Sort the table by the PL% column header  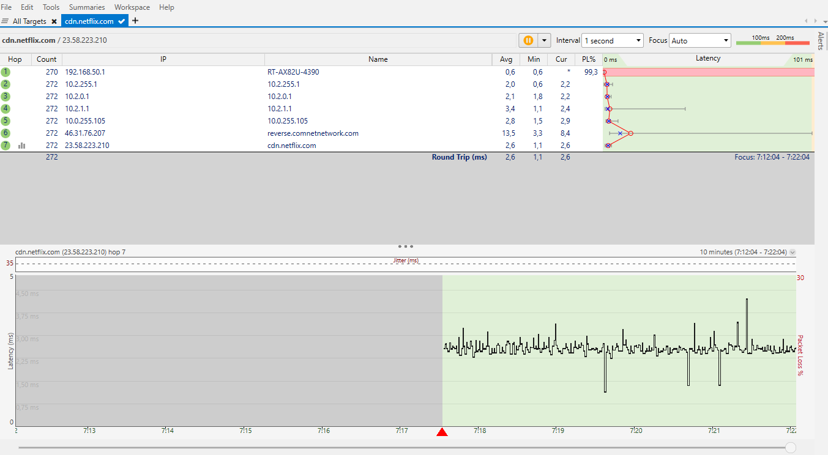[589, 59]
